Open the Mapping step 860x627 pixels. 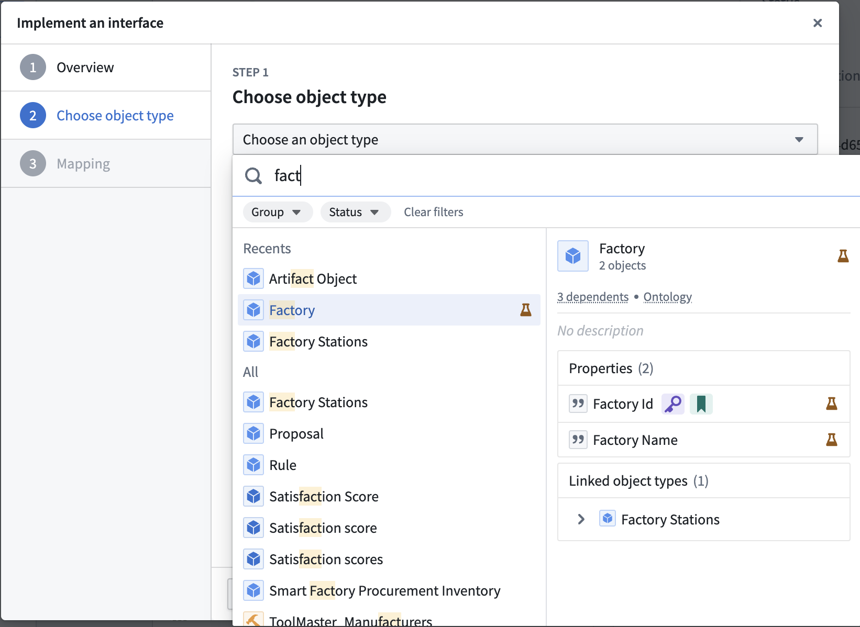[83, 164]
